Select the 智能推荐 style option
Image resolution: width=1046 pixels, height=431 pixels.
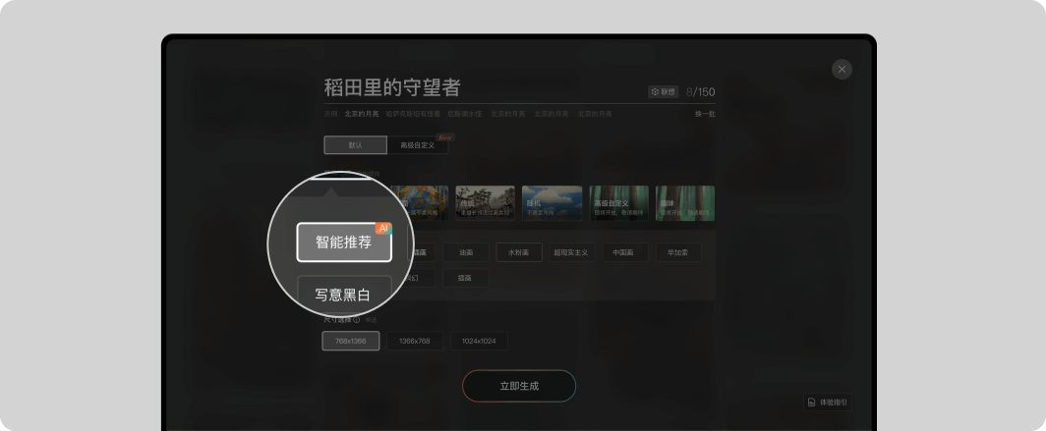[344, 242]
